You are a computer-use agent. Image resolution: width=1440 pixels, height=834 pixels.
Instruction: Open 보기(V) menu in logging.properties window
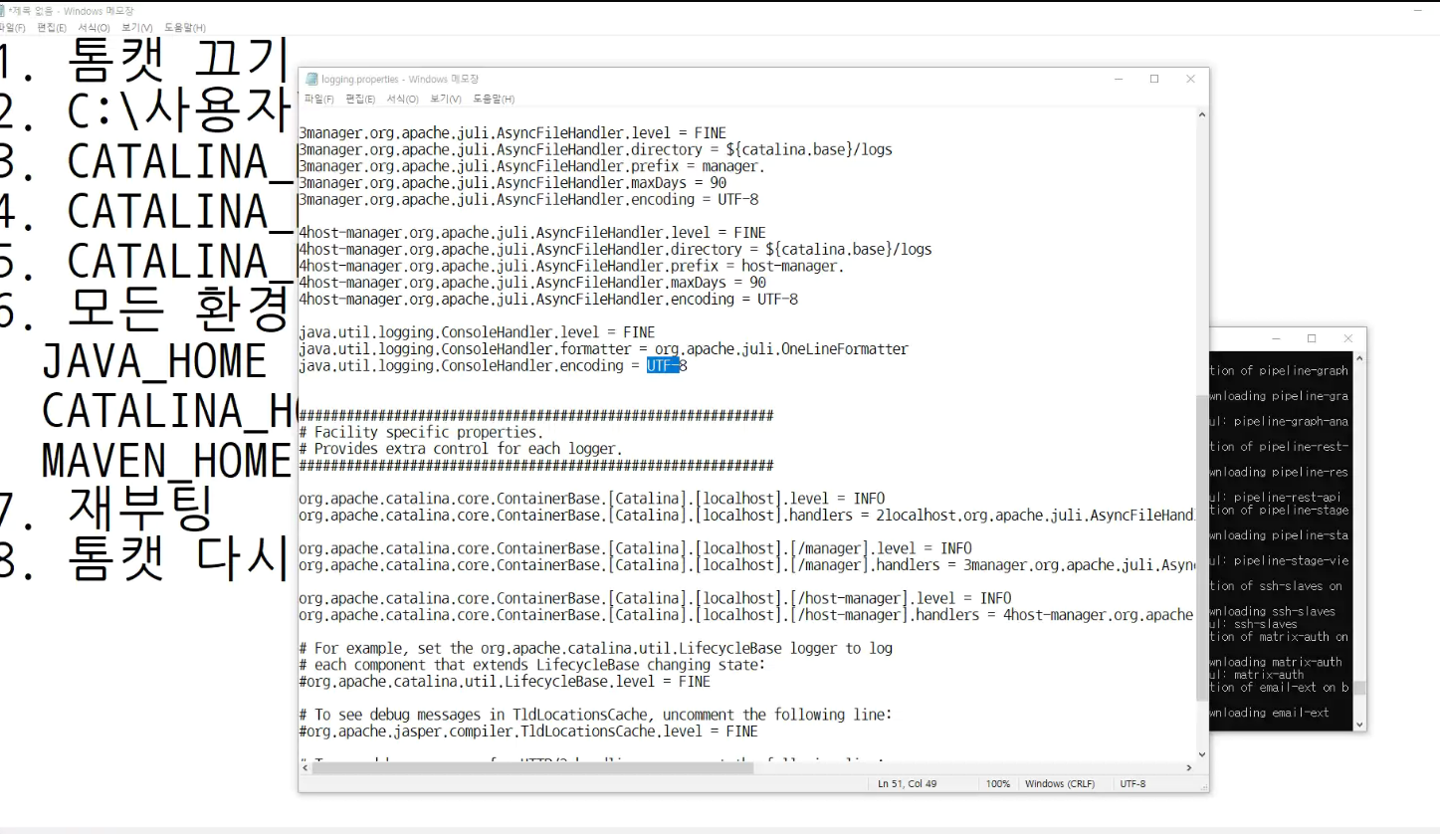[445, 99]
